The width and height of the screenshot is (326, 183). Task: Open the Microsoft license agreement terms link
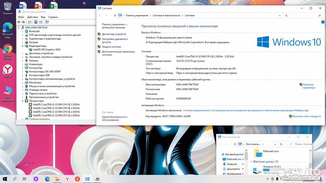246,110
